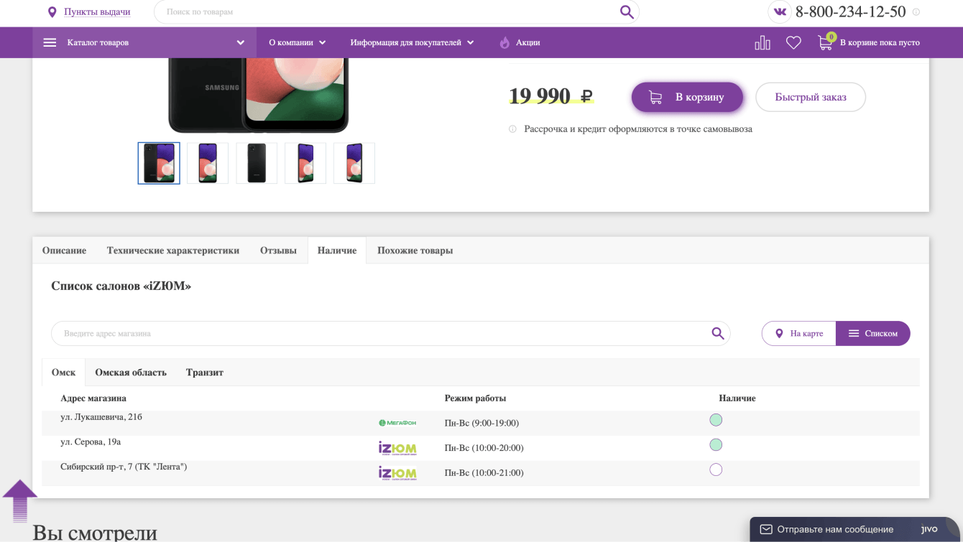Click availability indicator for Сибирский пр-т, 7
This screenshot has width=963, height=542.
tap(716, 470)
